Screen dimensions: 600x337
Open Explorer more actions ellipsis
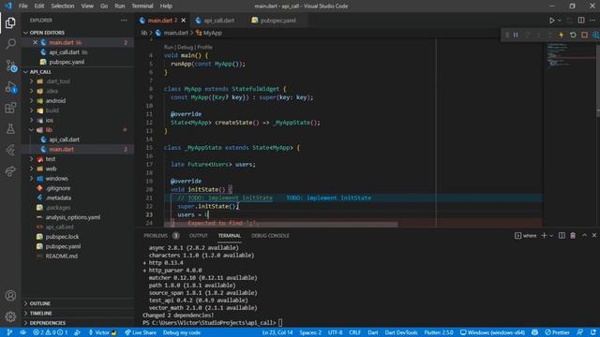[124, 21]
